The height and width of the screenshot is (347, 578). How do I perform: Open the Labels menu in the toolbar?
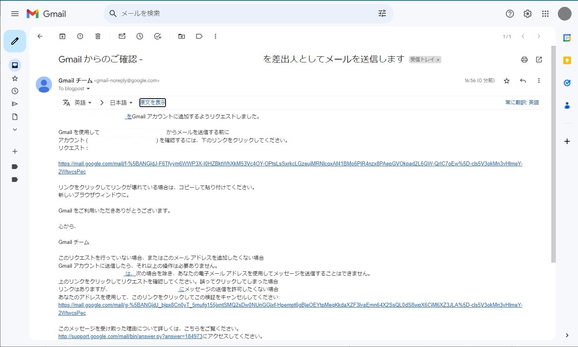click(x=199, y=36)
